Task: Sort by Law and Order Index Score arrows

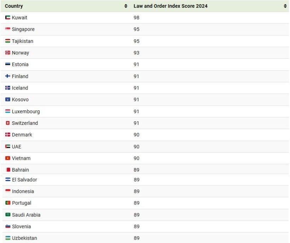Action: click(285, 6)
